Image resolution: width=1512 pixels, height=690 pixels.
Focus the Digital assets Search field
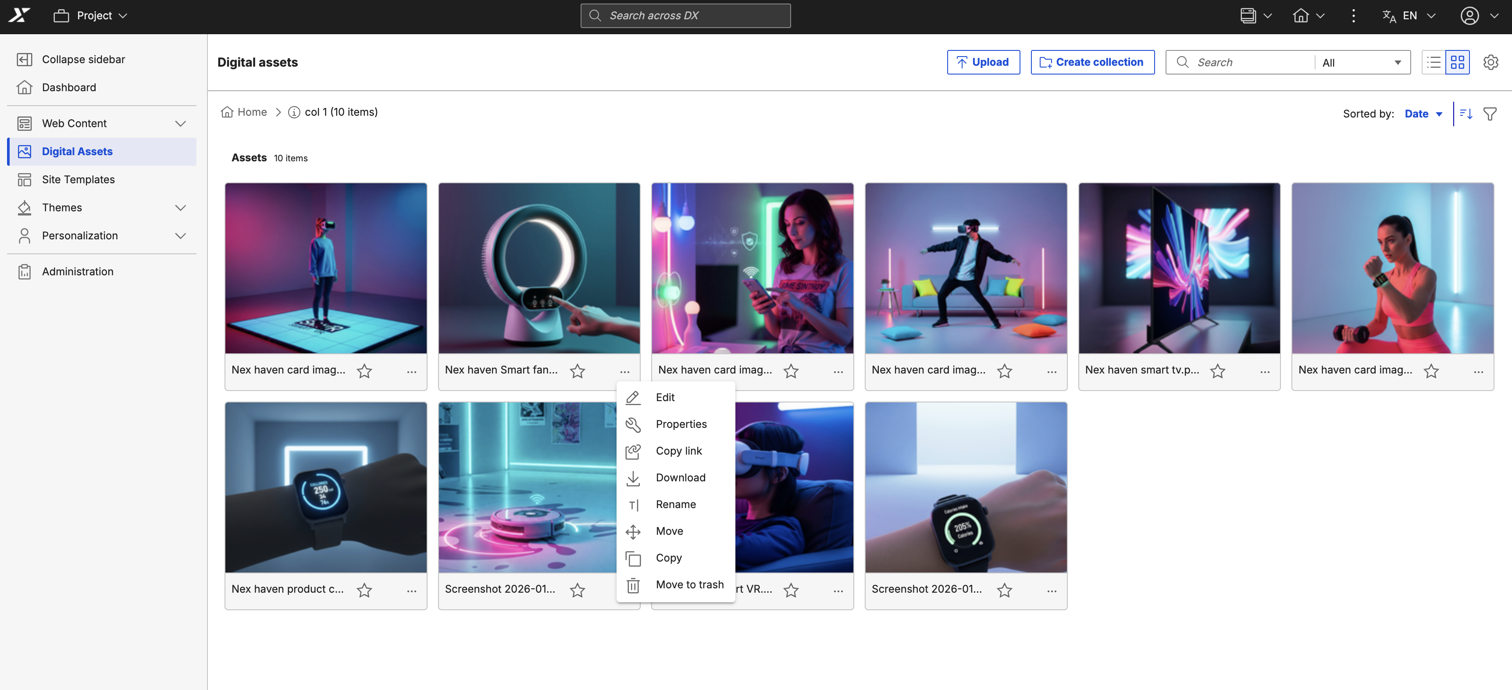[x=1241, y=62]
